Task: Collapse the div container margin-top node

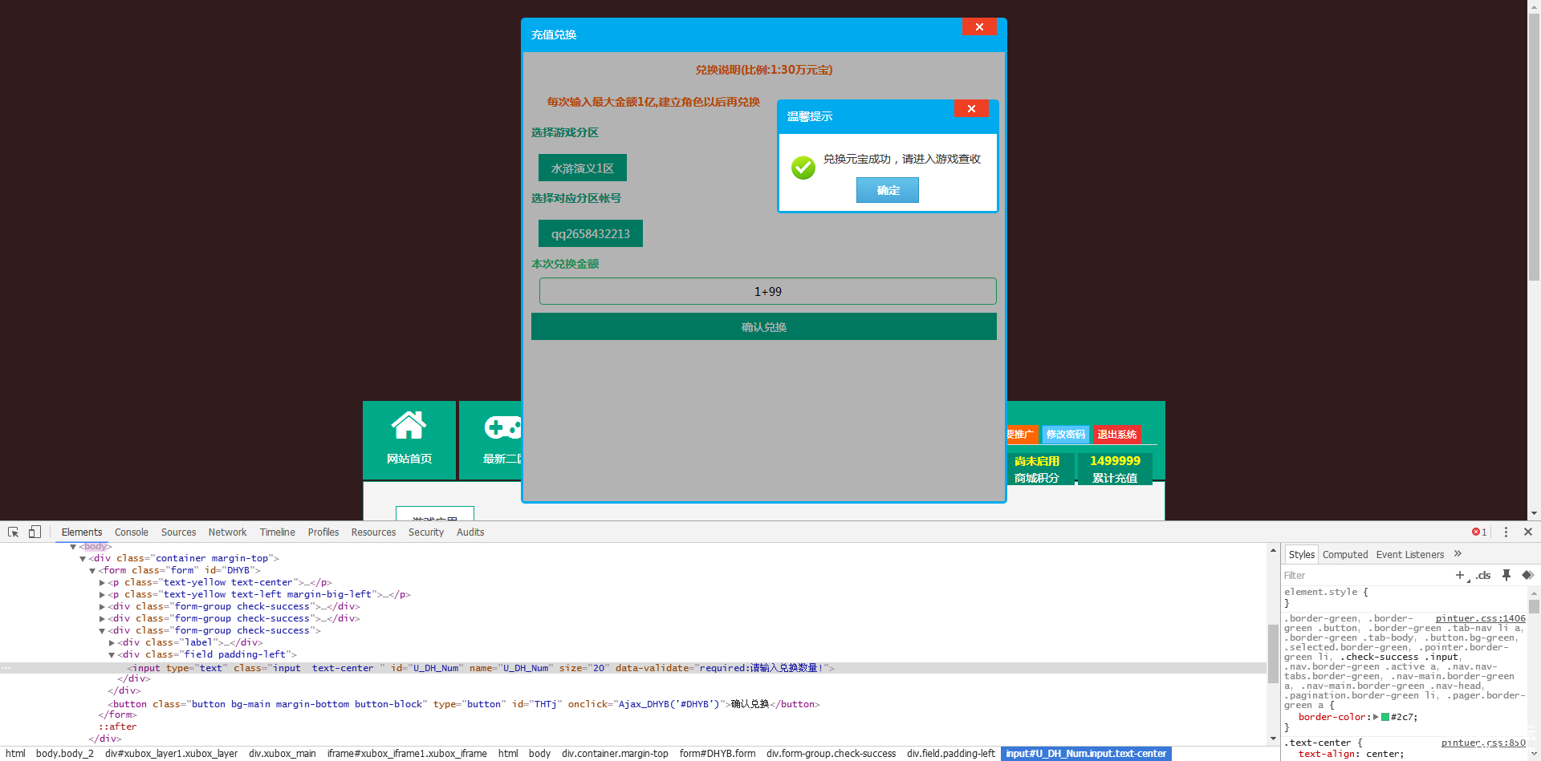Action: [x=83, y=558]
